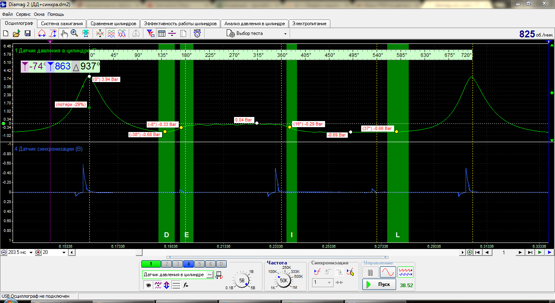Click the Пуск start button
The width and height of the screenshot is (555, 303).
click(x=379, y=284)
